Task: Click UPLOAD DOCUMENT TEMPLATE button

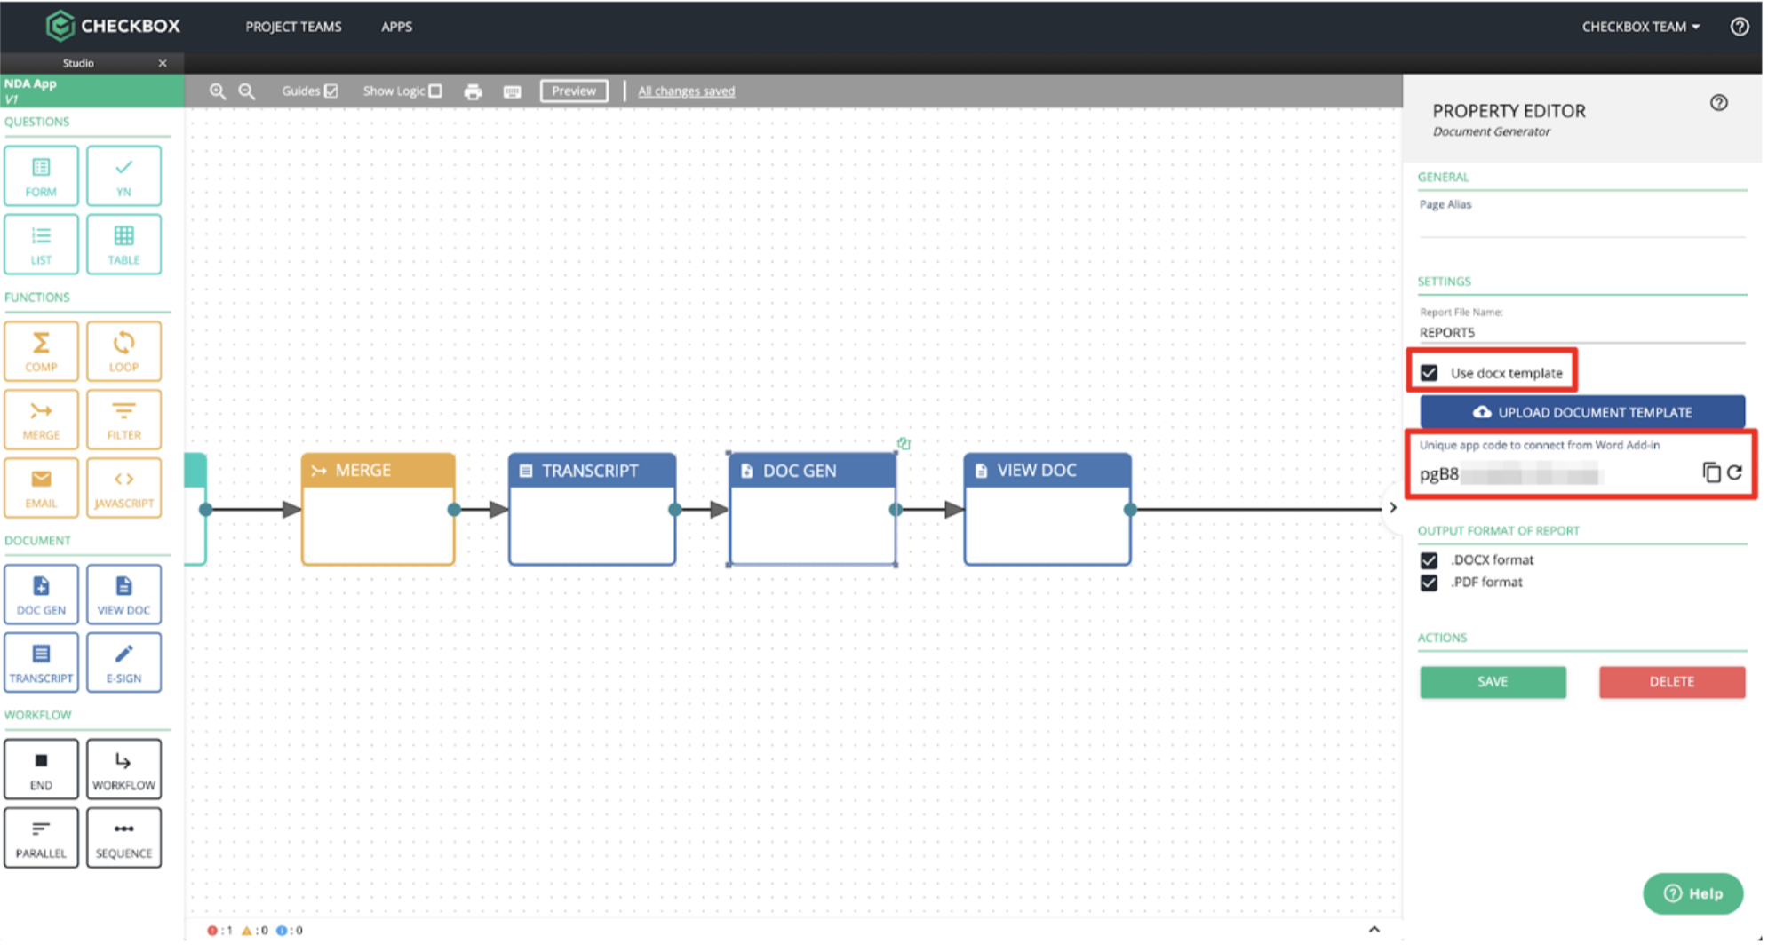Action: (1582, 412)
